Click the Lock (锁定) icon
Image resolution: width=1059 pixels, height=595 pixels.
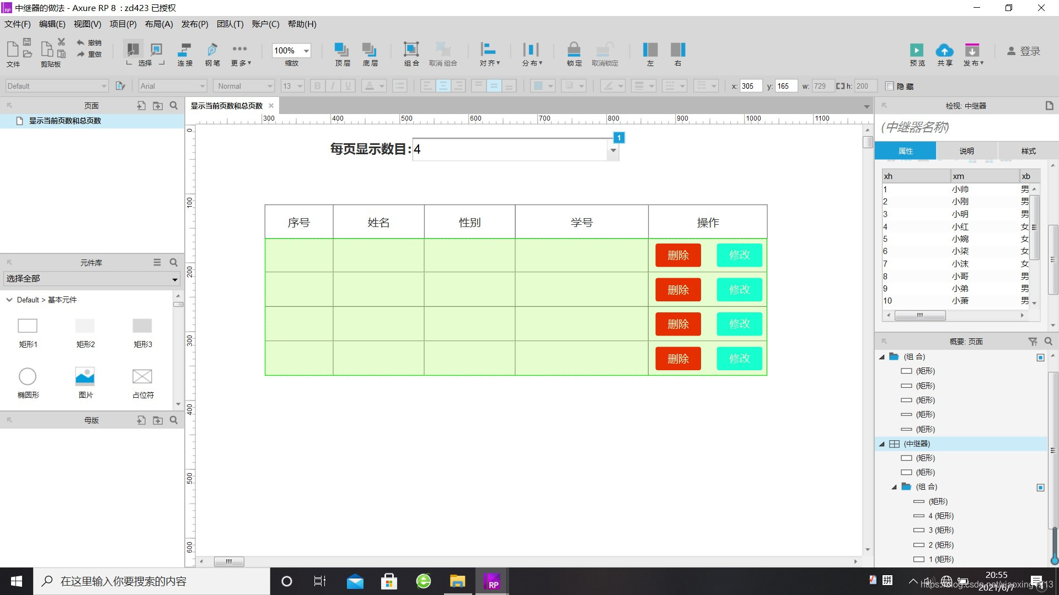coord(574,50)
